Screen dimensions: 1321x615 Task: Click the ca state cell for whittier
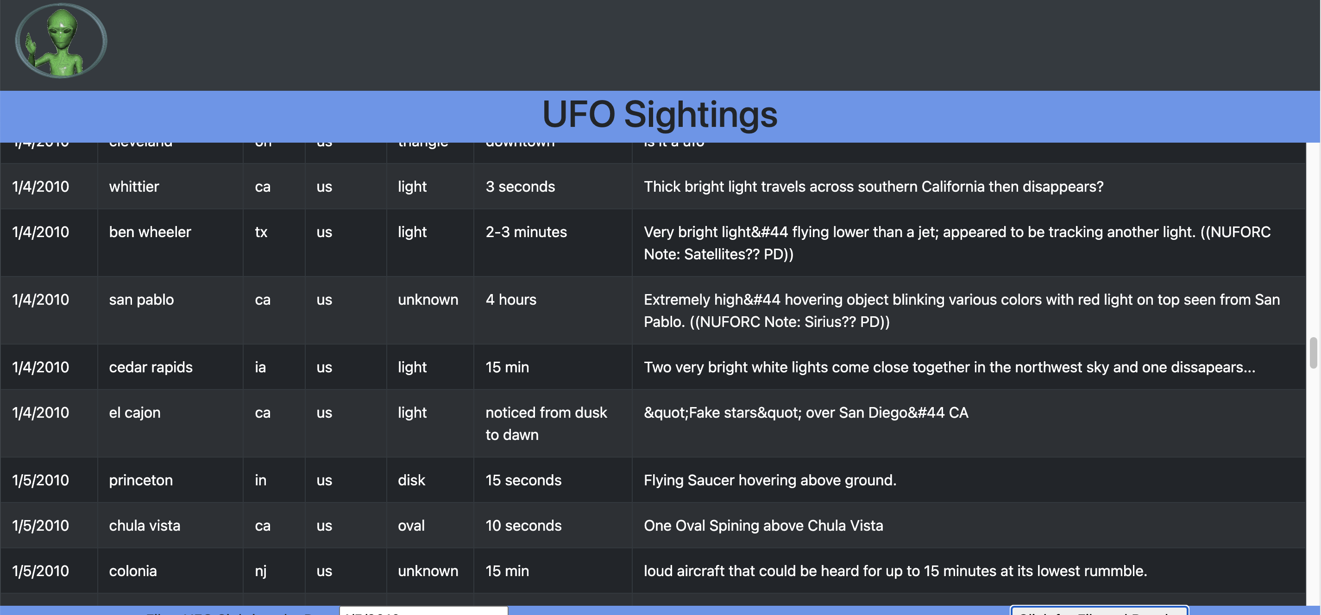point(263,186)
